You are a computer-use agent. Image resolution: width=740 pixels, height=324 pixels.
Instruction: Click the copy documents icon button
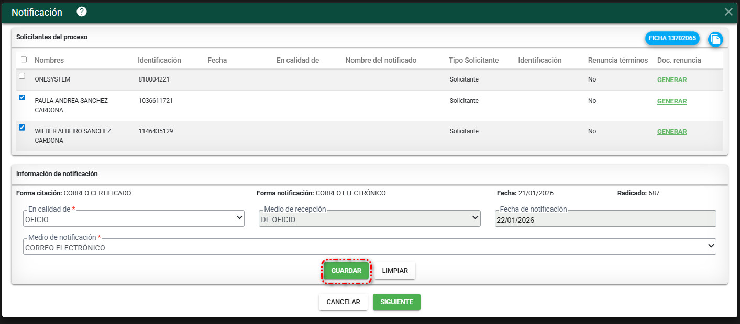pos(715,39)
